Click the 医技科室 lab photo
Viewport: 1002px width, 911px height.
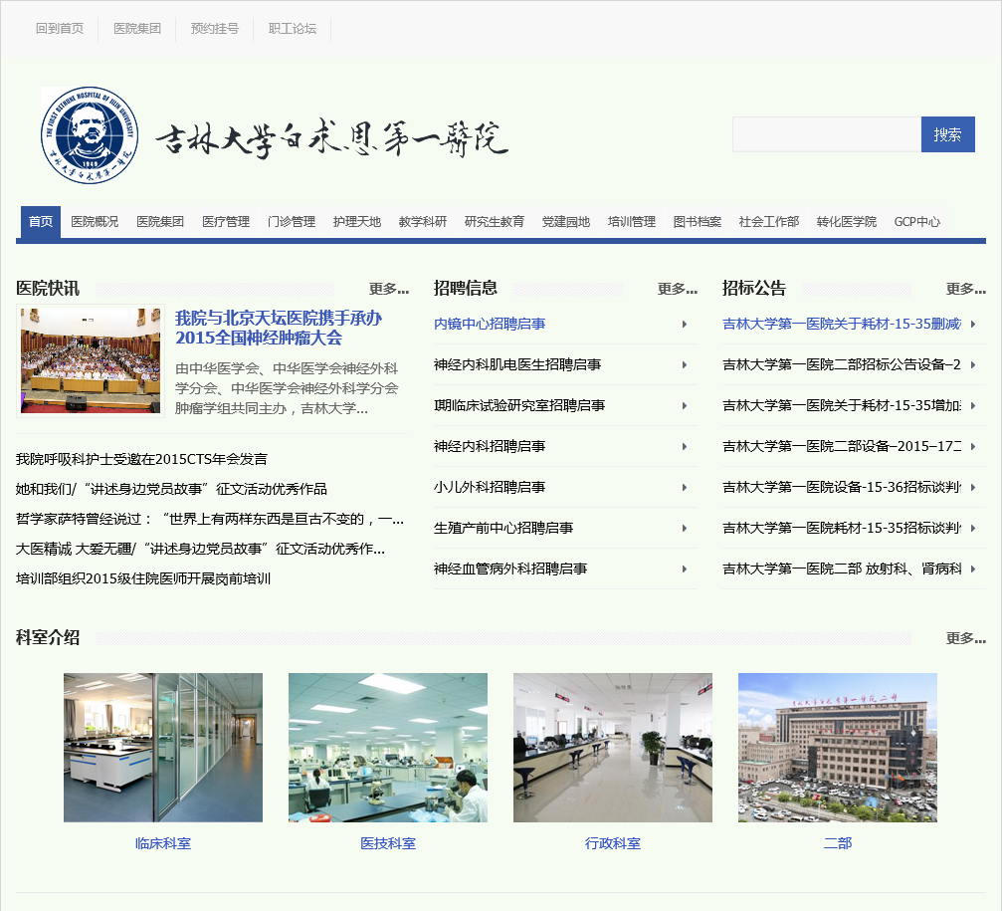click(x=388, y=748)
